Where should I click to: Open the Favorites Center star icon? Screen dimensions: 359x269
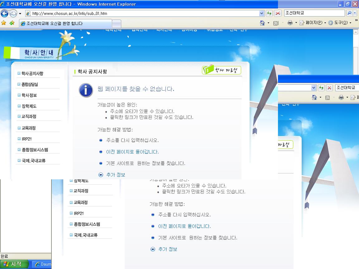tap(4, 23)
